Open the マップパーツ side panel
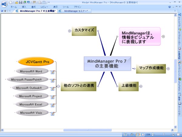The image size is (182, 137). [180, 68]
